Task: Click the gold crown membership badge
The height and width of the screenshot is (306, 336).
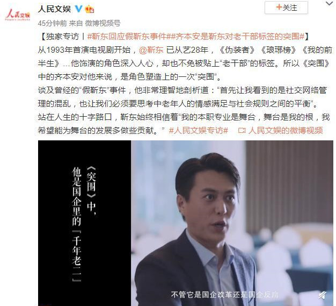Action: (90, 9)
